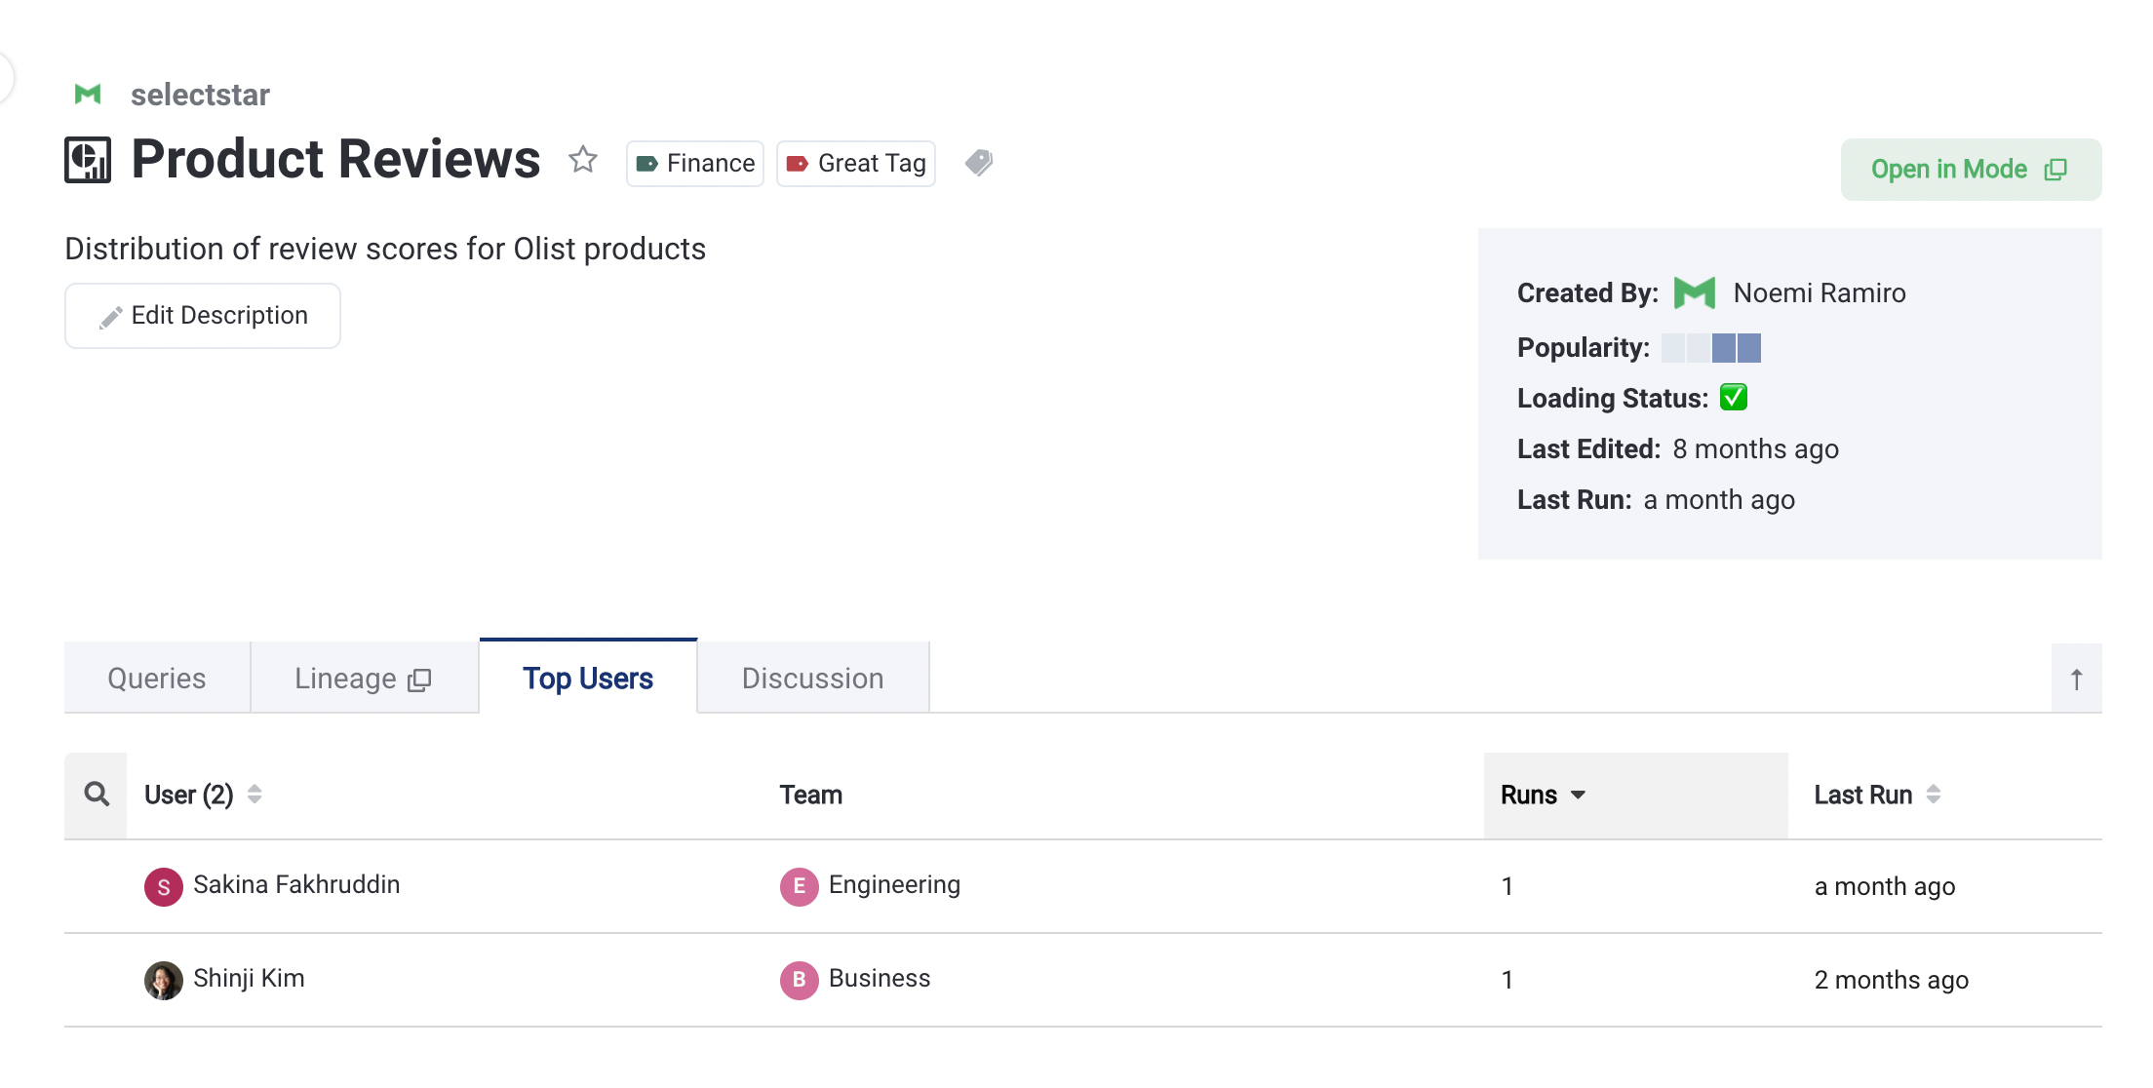Open the Lineage tab
The width and height of the screenshot is (2153, 1088).
coord(364,679)
